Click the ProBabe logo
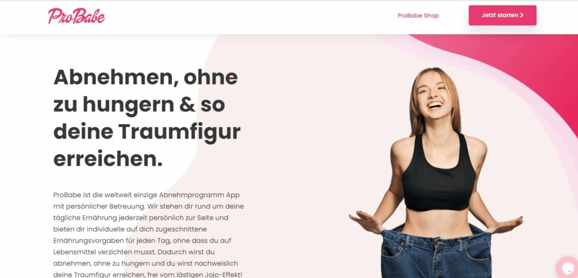The height and width of the screenshot is (278, 578). (x=77, y=16)
